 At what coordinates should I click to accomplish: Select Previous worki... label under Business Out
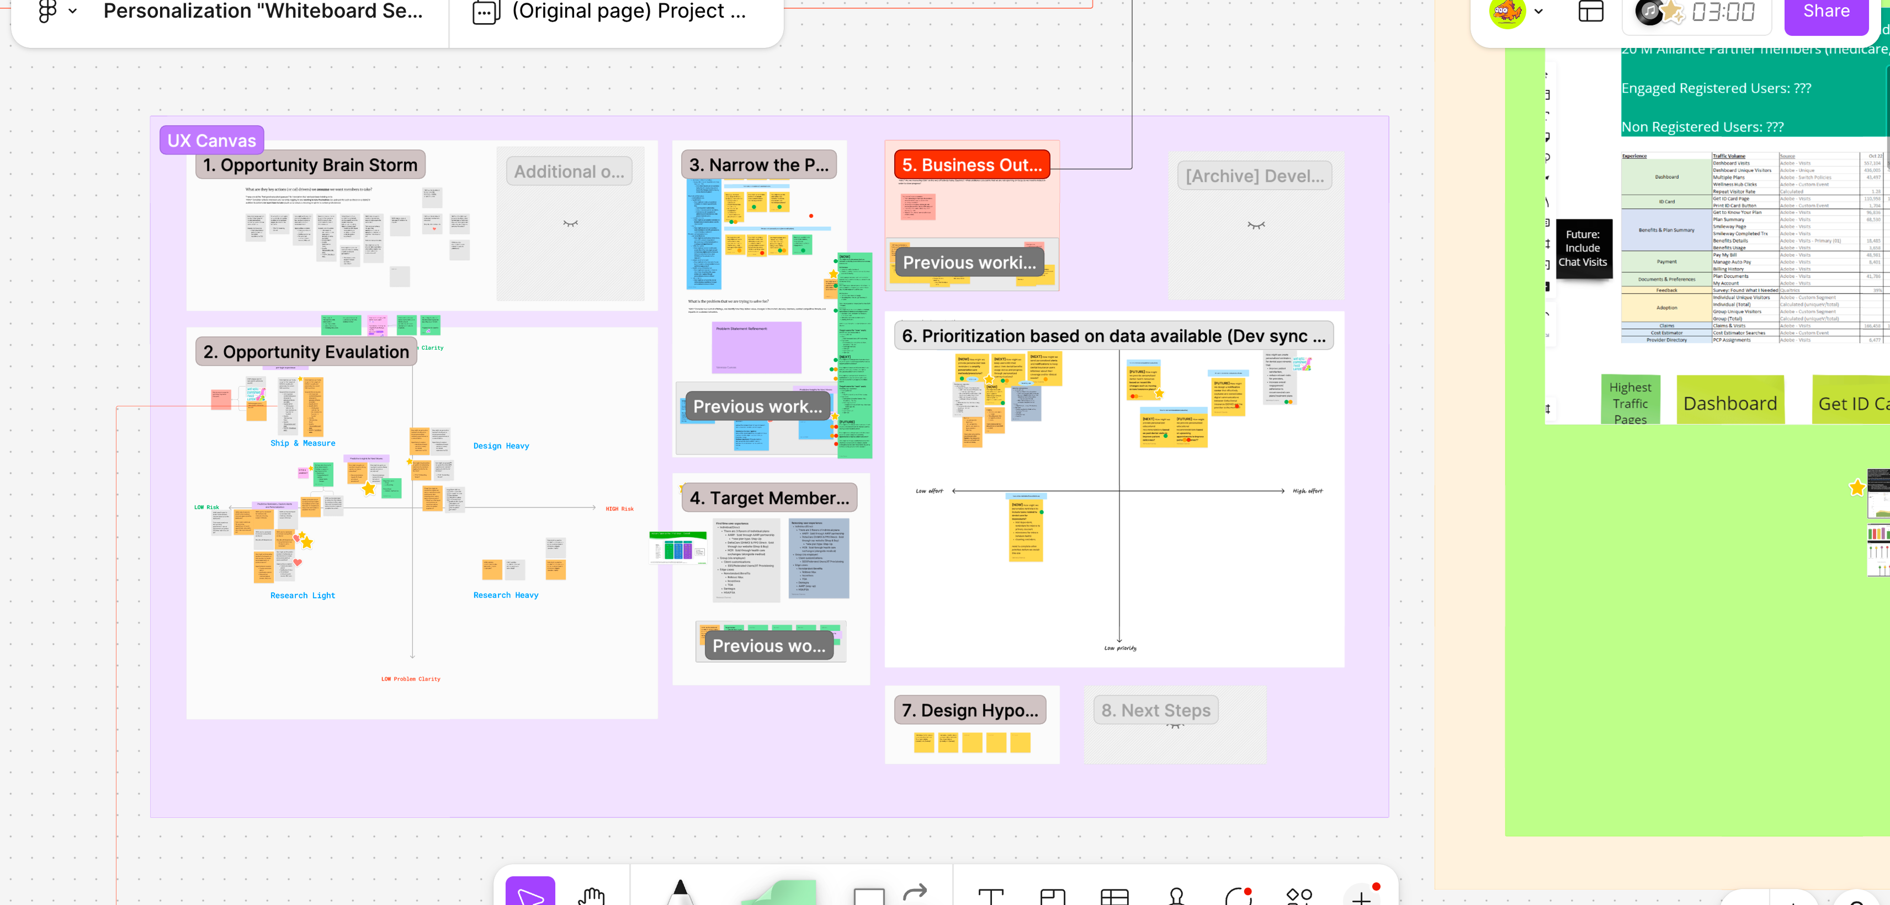[969, 263]
